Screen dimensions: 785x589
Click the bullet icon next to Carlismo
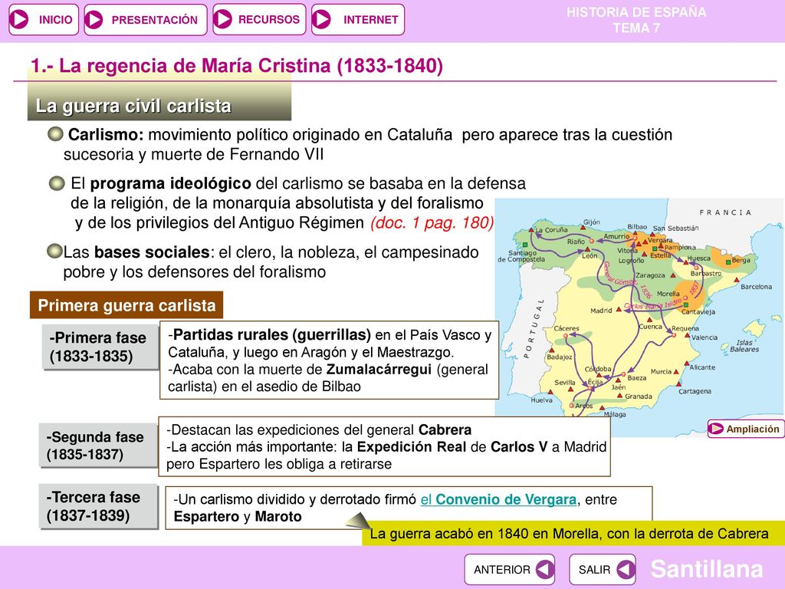click(x=55, y=134)
